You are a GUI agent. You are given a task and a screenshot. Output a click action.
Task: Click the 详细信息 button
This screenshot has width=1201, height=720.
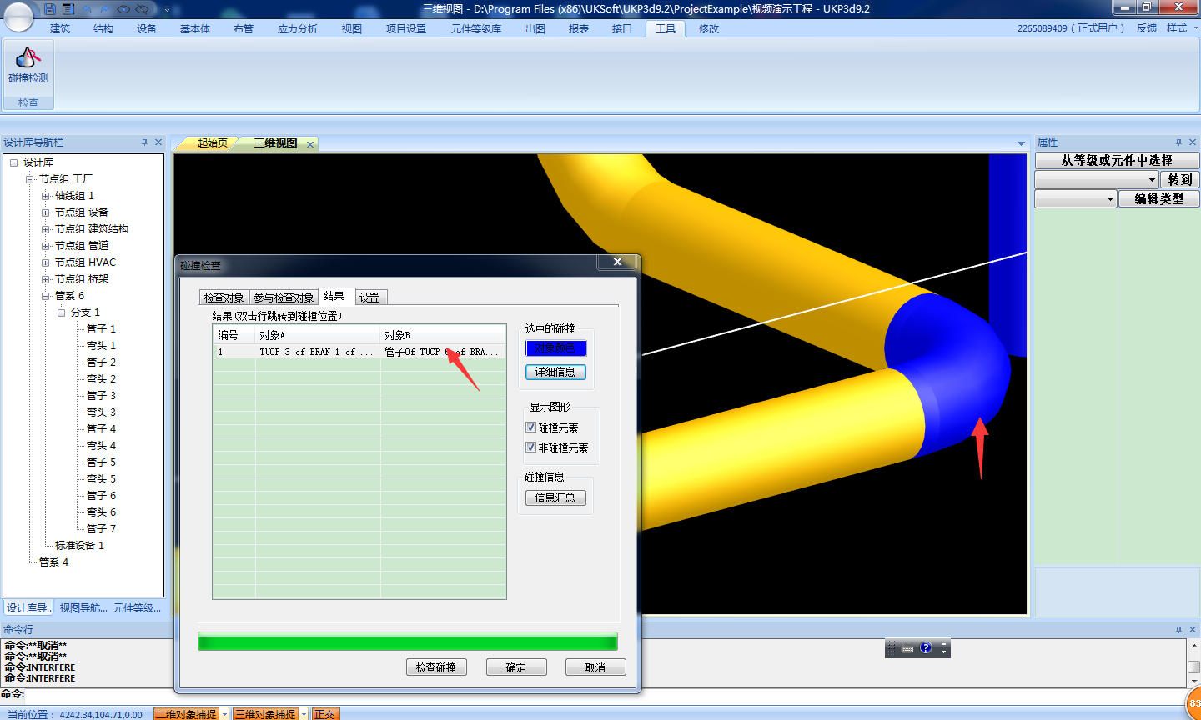click(x=555, y=372)
